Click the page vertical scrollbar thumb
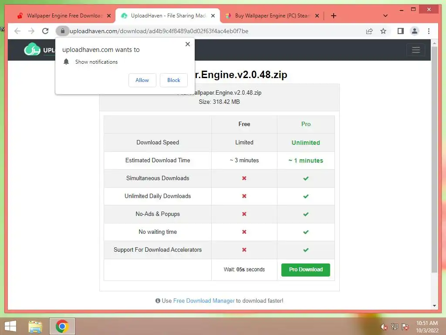446x335 pixels. pyautogui.click(x=434, y=160)
